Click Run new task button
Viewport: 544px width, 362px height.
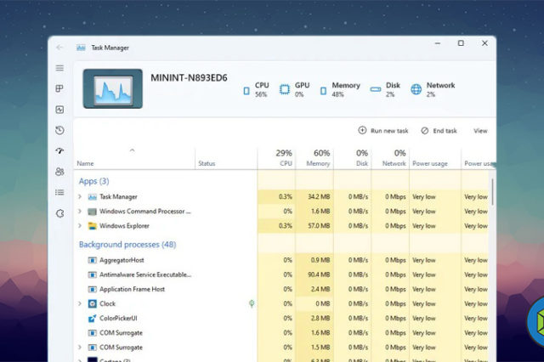tap(383, 131)
